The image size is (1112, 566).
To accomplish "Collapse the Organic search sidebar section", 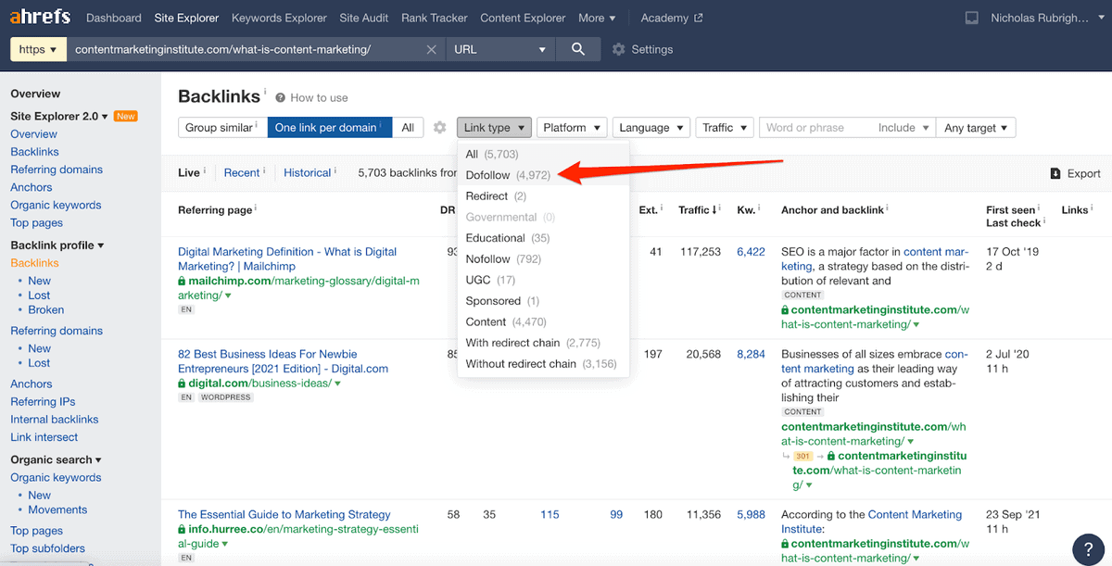I will 57,459.
